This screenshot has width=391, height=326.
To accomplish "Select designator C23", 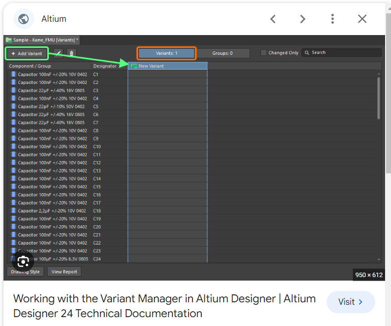I will [x=97, y=251].
